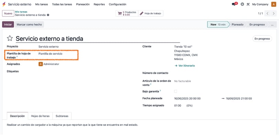Open the clock activities icon

[242, 4]
